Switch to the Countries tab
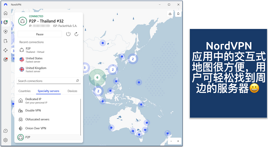The width and height of the screenshot is (268, 147). (x=25, y=91)
